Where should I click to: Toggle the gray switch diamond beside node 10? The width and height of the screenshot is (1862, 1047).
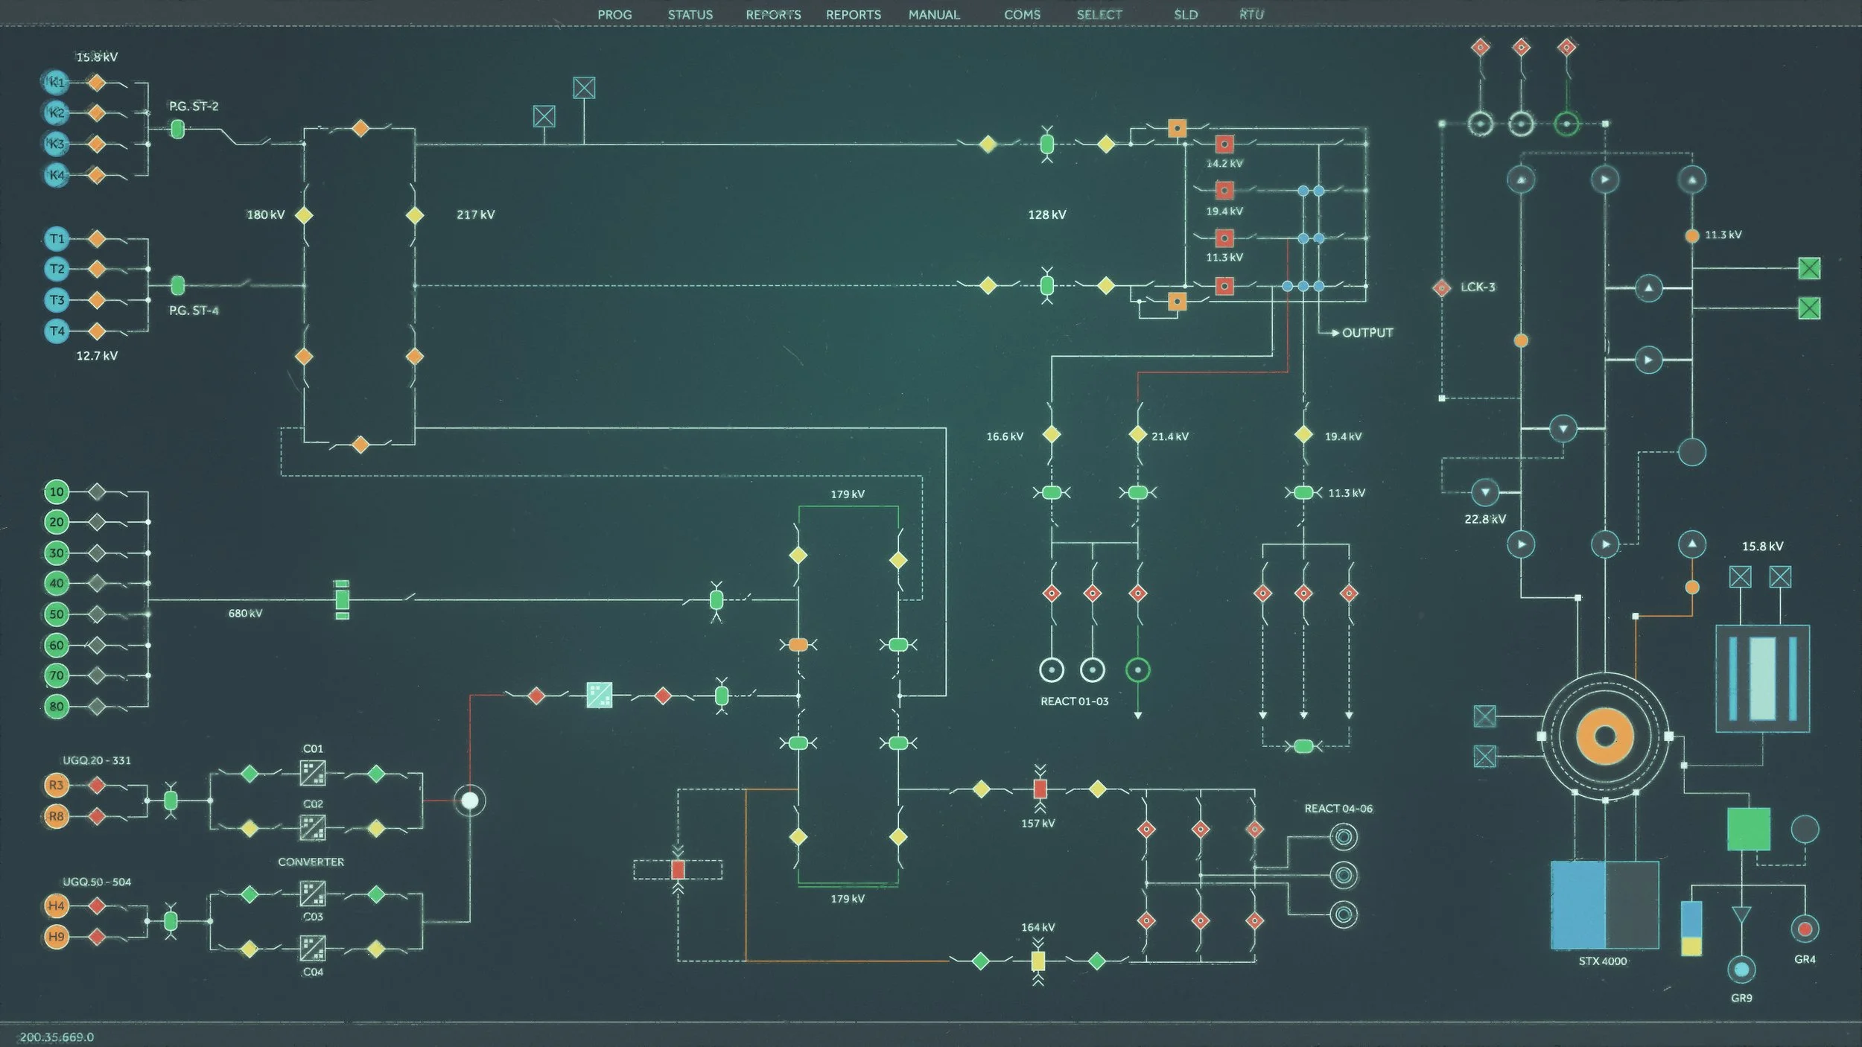click(97, 491)
